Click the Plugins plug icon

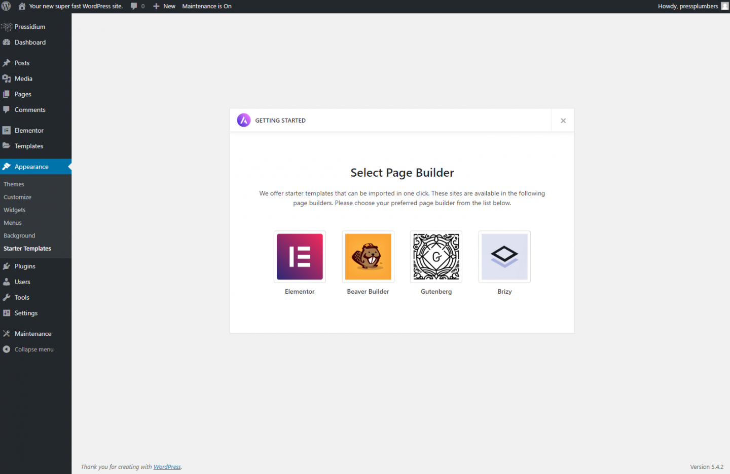point(7,266)
